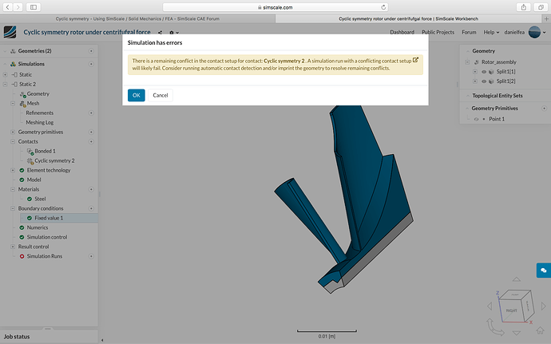Viewport: 551px width, 344px height.
Task: Click the SimScale logo icon
Action: click(10, 32)
